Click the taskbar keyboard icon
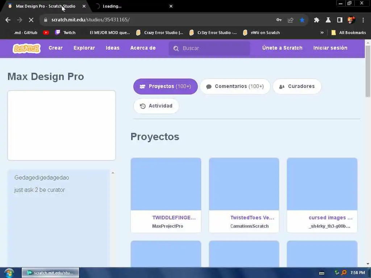371x278 pixels. pos(322,273)
